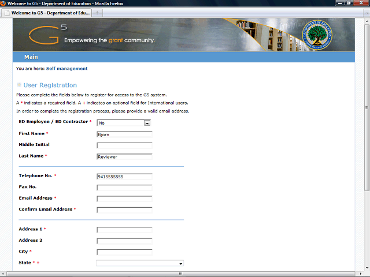Click the Fax No. field
The height and width of the screenshot is (277, 370).
coord(124,188)
